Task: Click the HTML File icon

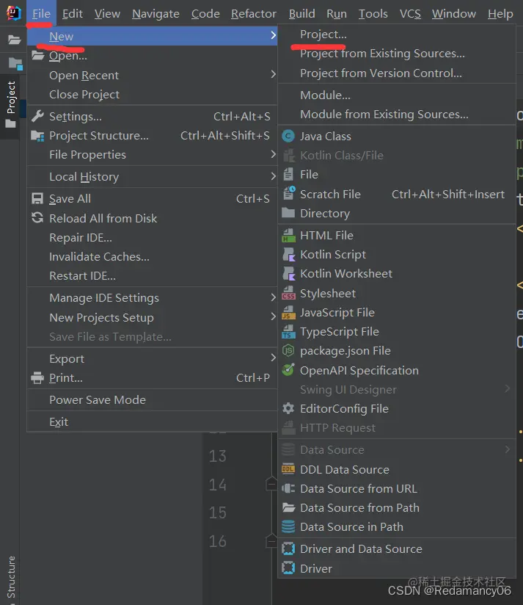Action: pos(289,236)
